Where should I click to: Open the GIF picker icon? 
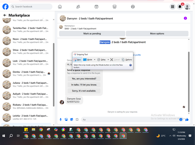tap(77, 119)
